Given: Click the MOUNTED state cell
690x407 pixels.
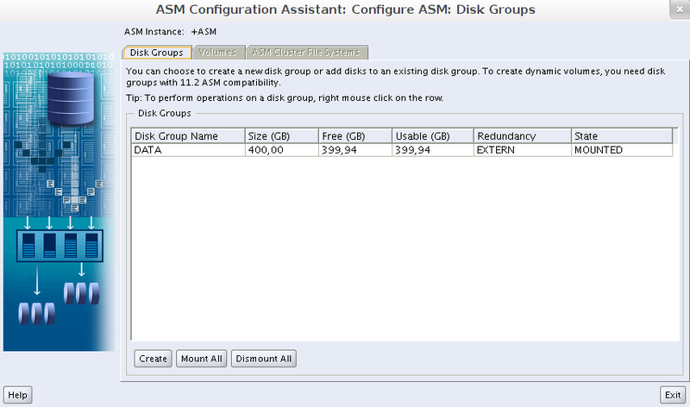Looking at the screenshot, I should pos(621,150).
